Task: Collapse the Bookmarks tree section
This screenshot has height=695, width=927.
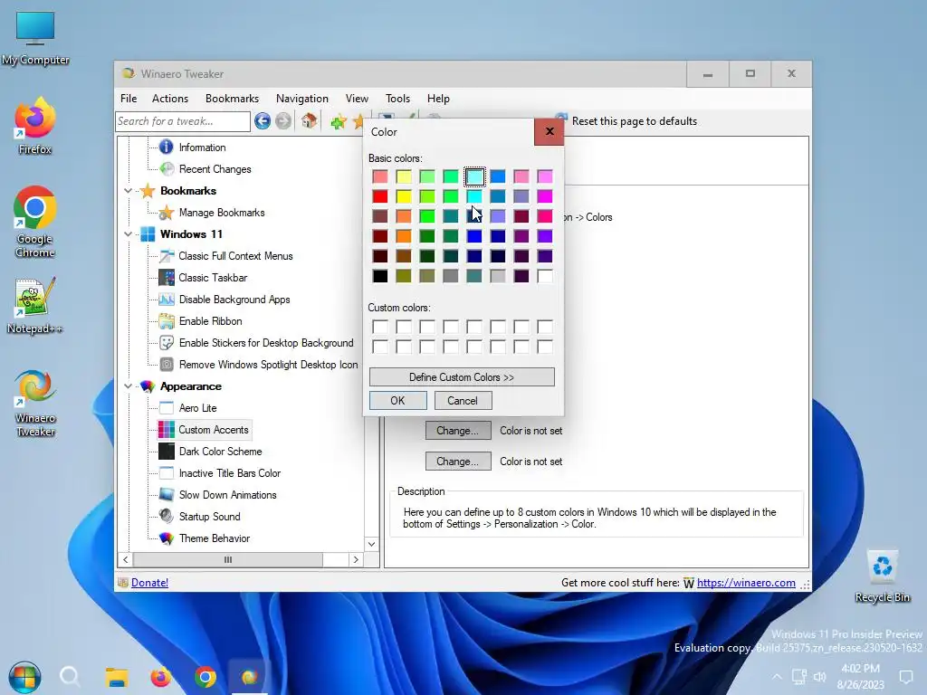Action: tap(129, 191)
